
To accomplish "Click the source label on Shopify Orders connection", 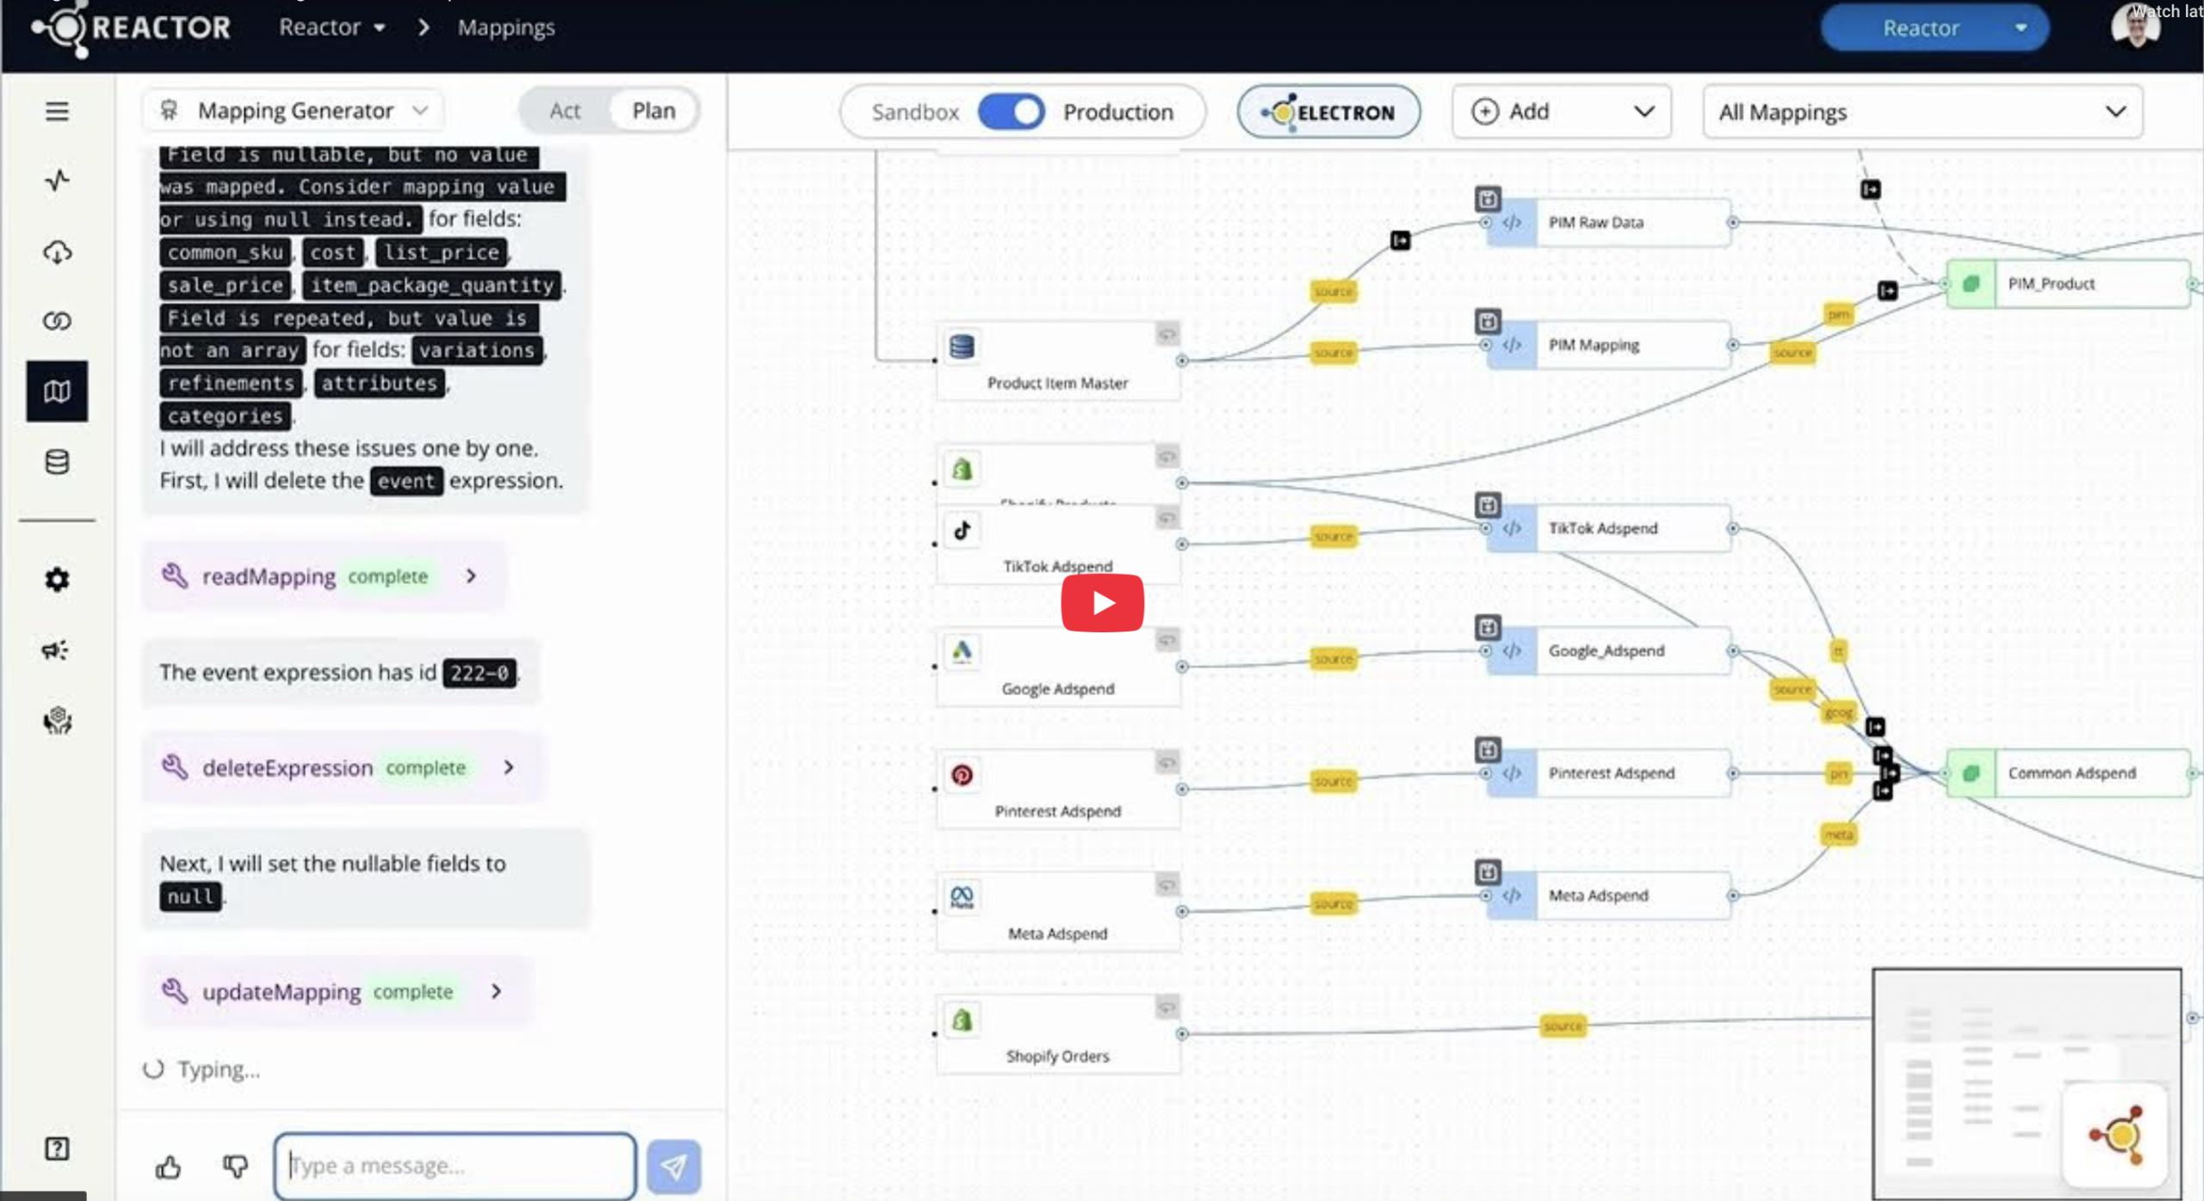I will click(x=1563, y=1026).
